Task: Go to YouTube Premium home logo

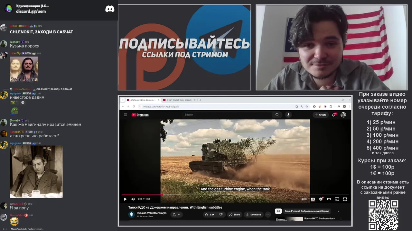Action: point(140,115)
